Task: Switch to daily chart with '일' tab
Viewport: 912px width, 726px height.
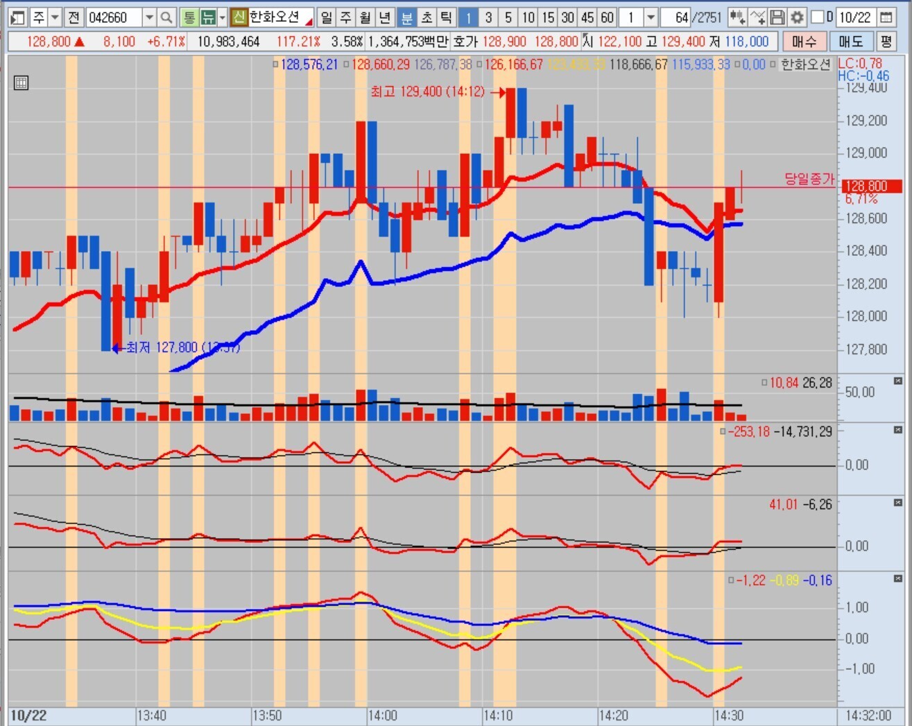Action: pos(327,17)
